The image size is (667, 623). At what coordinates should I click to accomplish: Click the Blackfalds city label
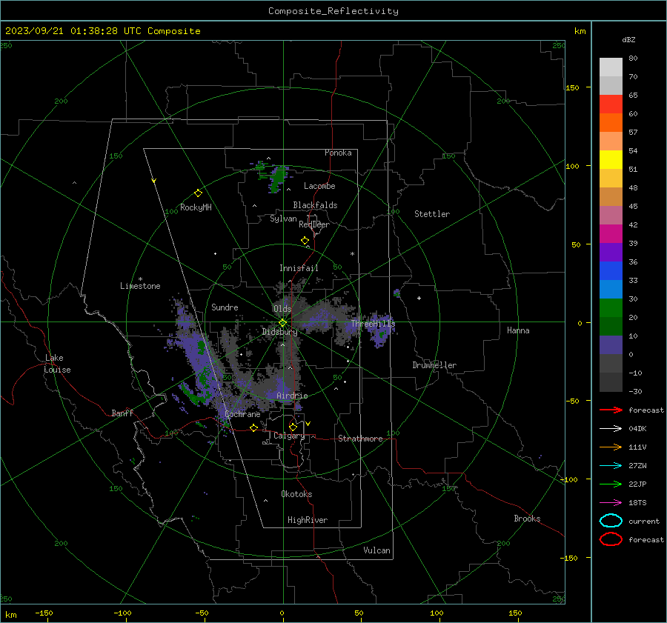[x=315, y=205]
